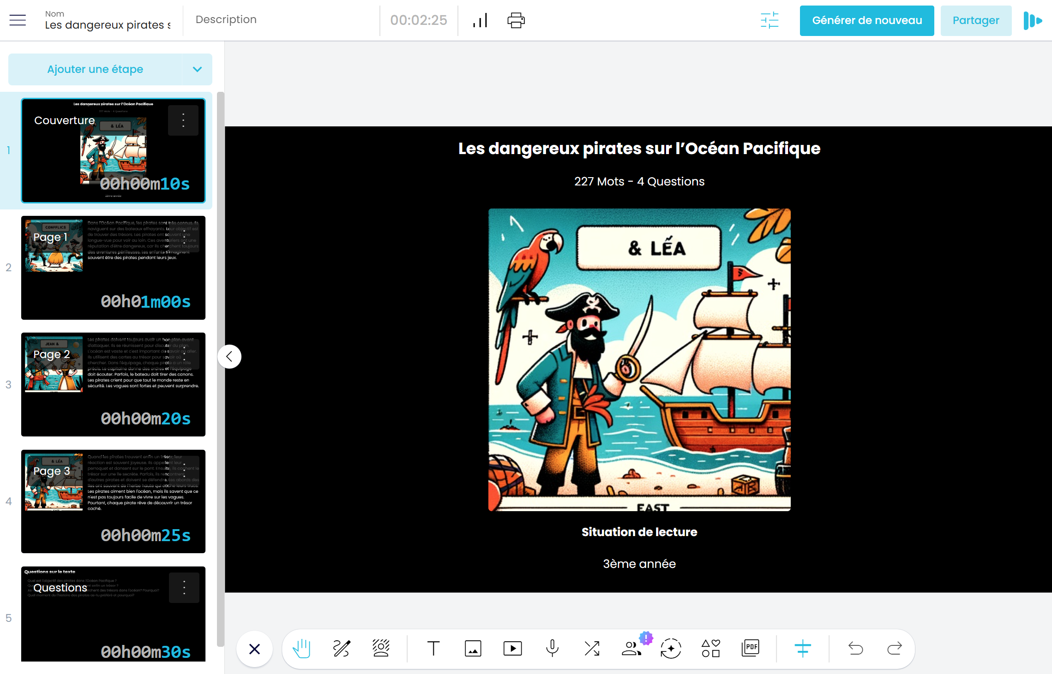Open the settings sliders icon
Screen dimensions: 1052x674
(x=769, y=20)
